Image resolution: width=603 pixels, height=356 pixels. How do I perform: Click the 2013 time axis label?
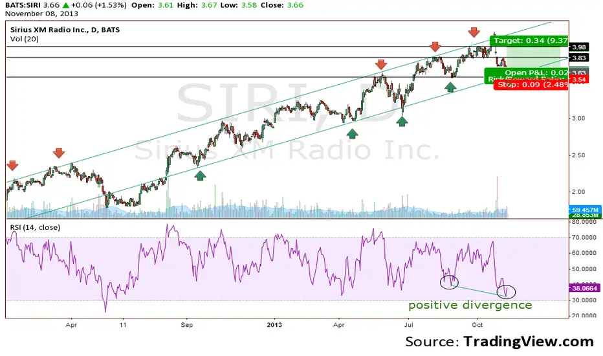274,325
